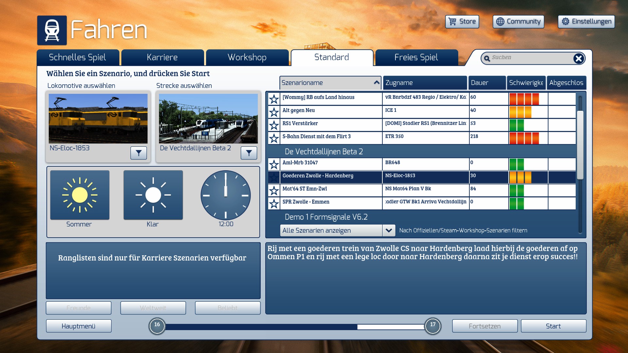Select the De Vechtdallijnen Beta 2 route thumbnail

coord(208,119)
